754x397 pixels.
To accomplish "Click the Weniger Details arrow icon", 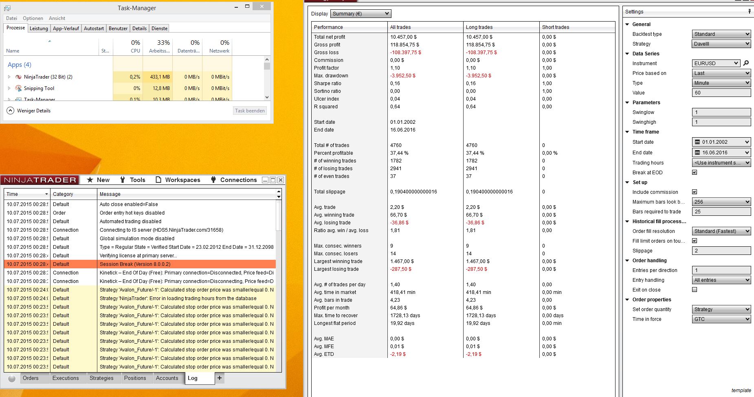I will pyautogui.click(x=10, y=111).
